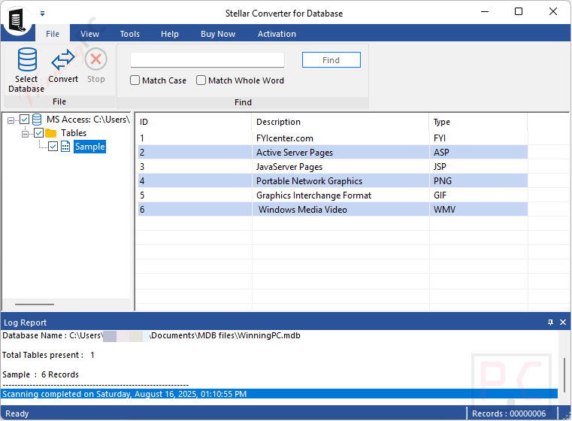Click the JavaServer Pages cell
The height and width of the screenshot is (421, 572).
pos(340,167)
